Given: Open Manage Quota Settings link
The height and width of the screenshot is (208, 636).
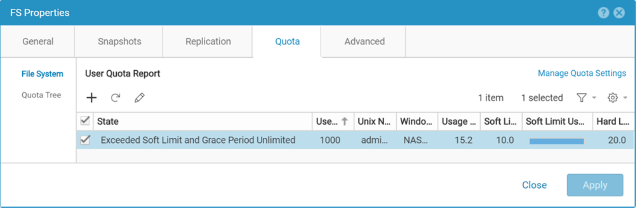Looking at the screenshot, I should 582,73.
